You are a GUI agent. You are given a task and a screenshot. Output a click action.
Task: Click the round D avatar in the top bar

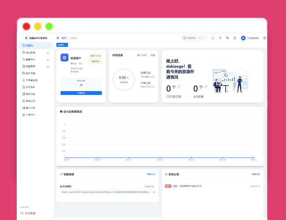pyautogui.click(x=243, y=38)
